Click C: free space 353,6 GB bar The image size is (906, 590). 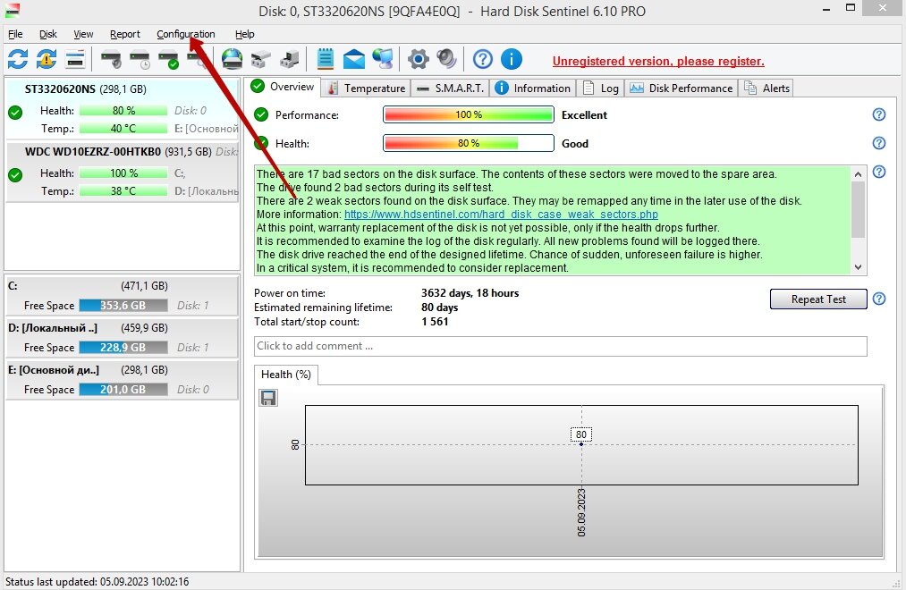point(123,306)
